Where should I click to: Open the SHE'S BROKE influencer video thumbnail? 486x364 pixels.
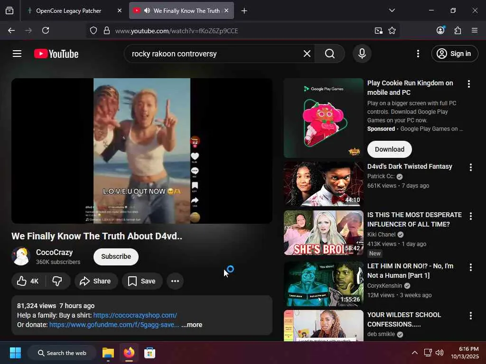tap(324, 233)
